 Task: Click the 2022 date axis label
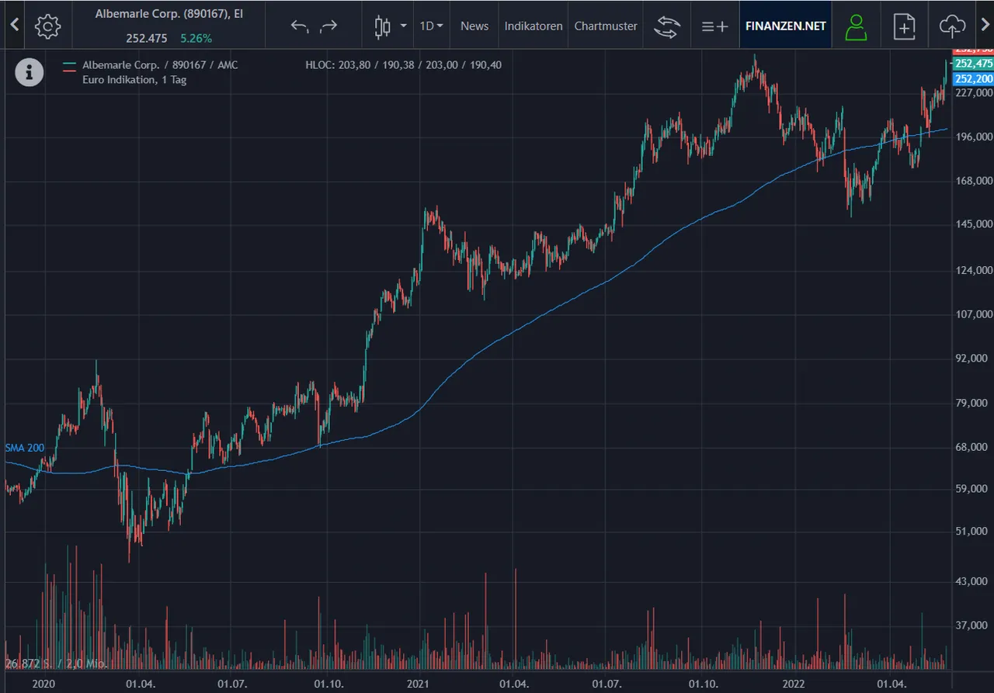click(x=794, y=684)
